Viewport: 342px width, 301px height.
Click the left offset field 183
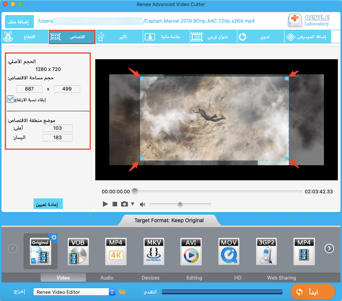(58, 138)
